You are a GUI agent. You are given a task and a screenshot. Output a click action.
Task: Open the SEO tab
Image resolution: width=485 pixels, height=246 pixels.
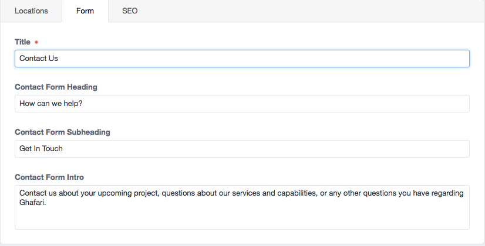point(130,11)
